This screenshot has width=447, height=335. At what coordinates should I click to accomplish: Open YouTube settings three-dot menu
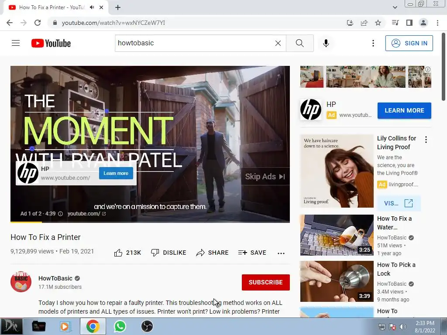[373, 43]
